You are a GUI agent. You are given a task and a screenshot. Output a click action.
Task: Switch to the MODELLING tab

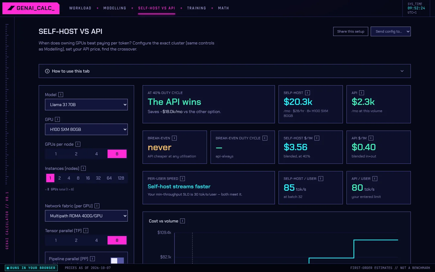[115, 8]
